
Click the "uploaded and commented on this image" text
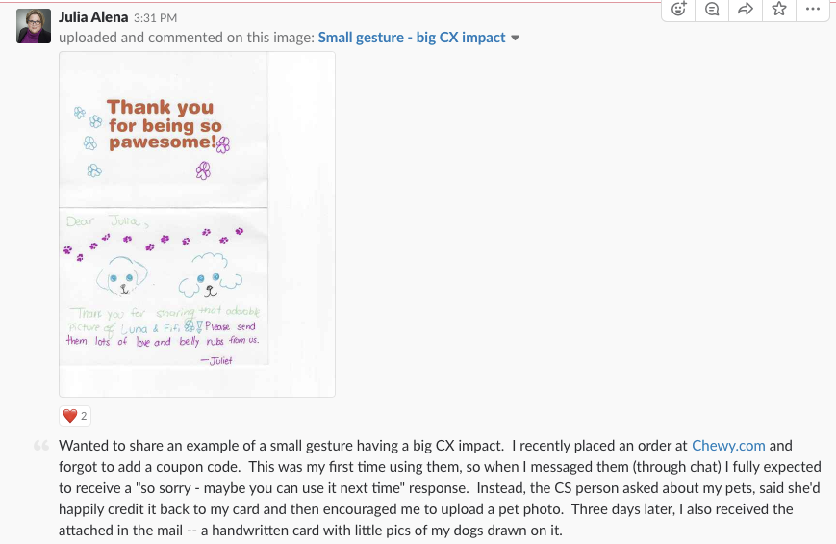point(186,38)
